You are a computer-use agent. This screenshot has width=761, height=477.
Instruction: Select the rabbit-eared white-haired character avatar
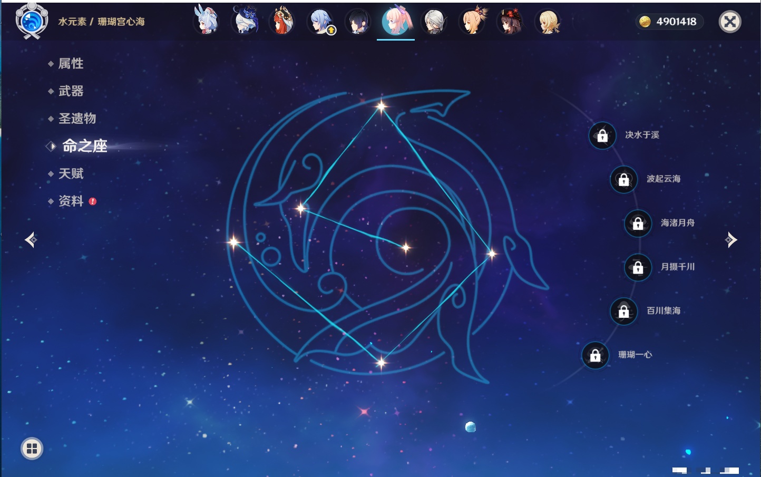[207, 21]
